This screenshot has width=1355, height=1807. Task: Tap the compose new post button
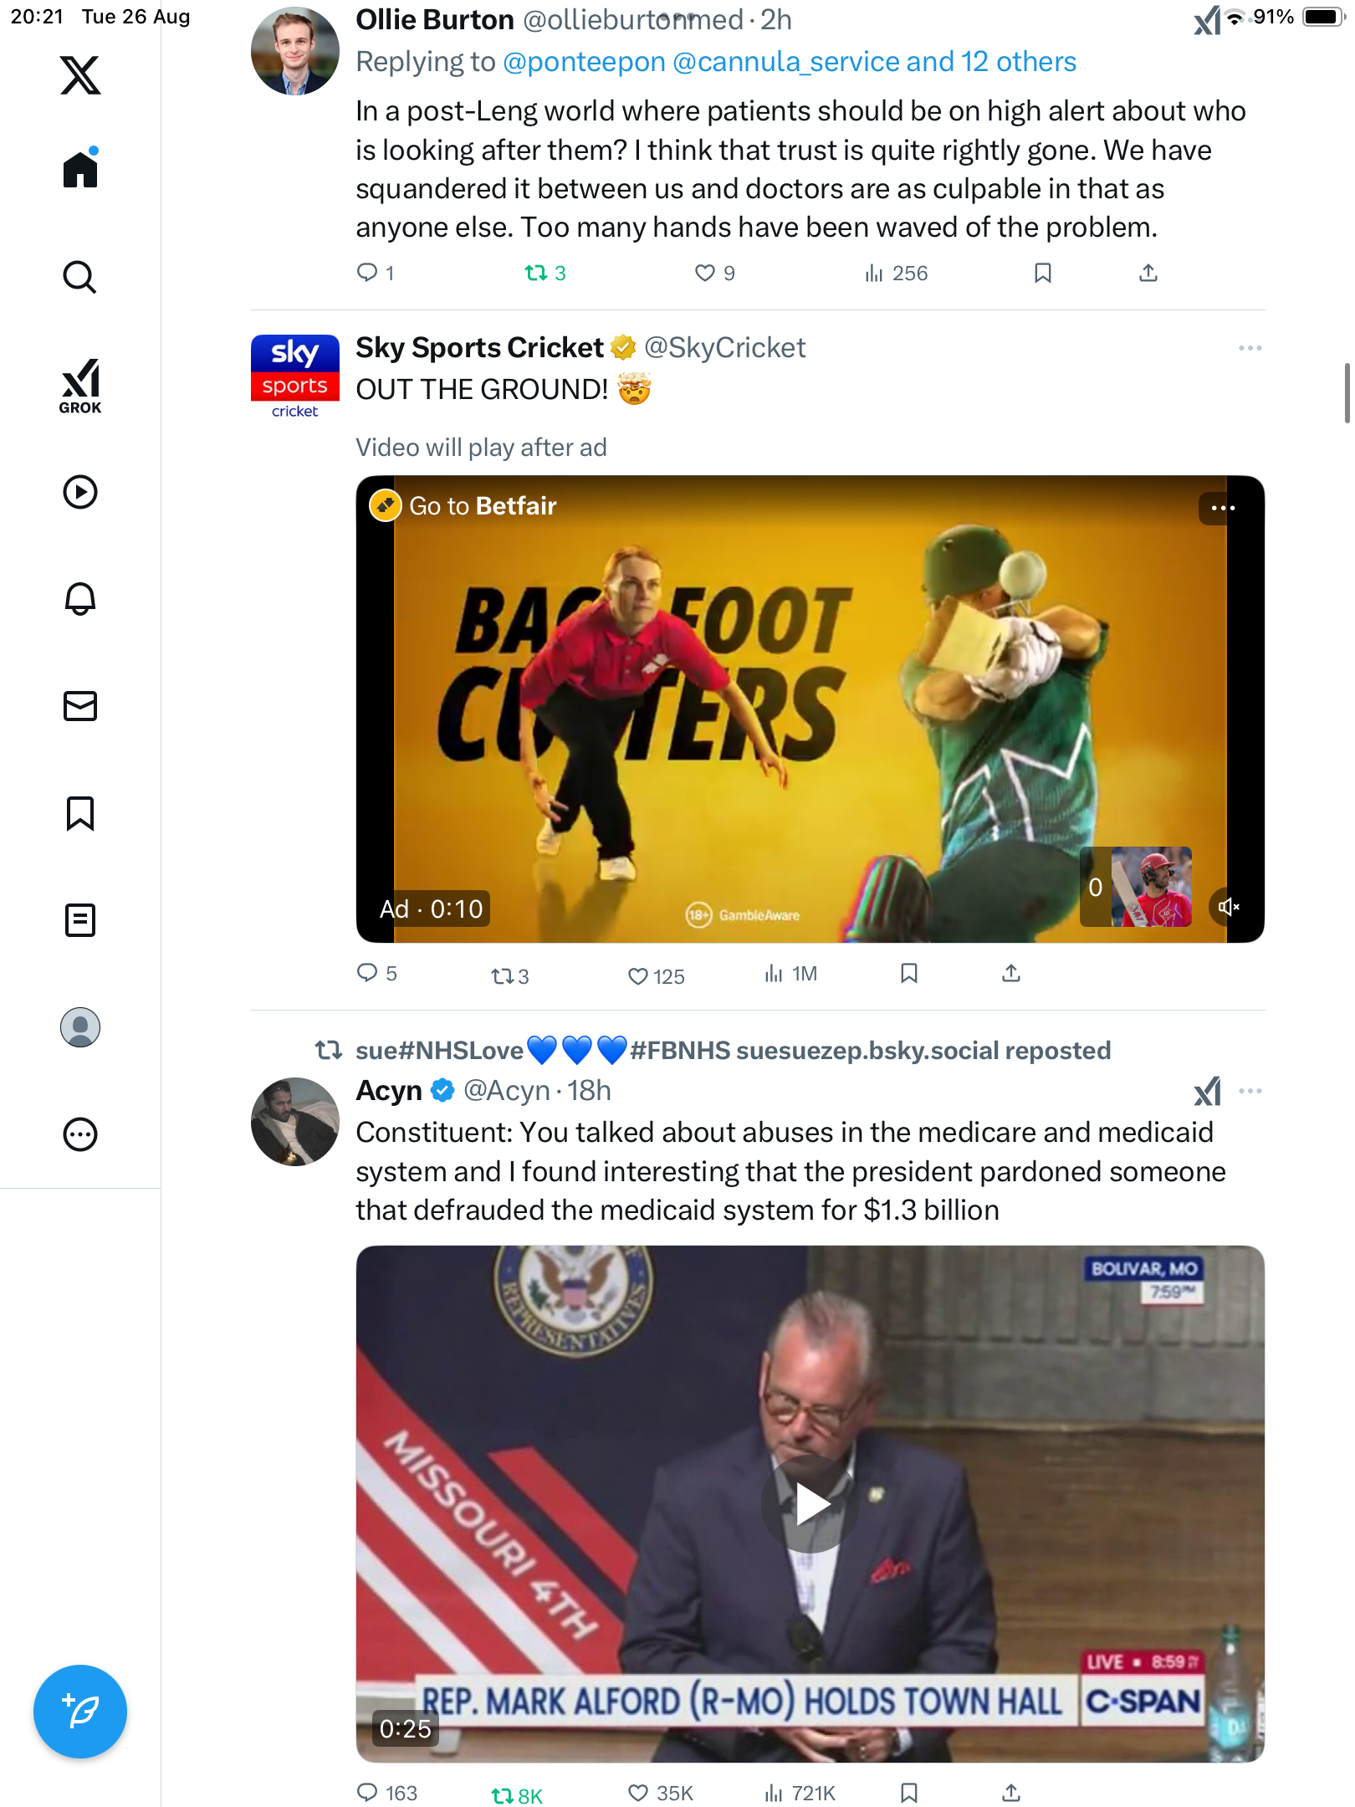80,1712
